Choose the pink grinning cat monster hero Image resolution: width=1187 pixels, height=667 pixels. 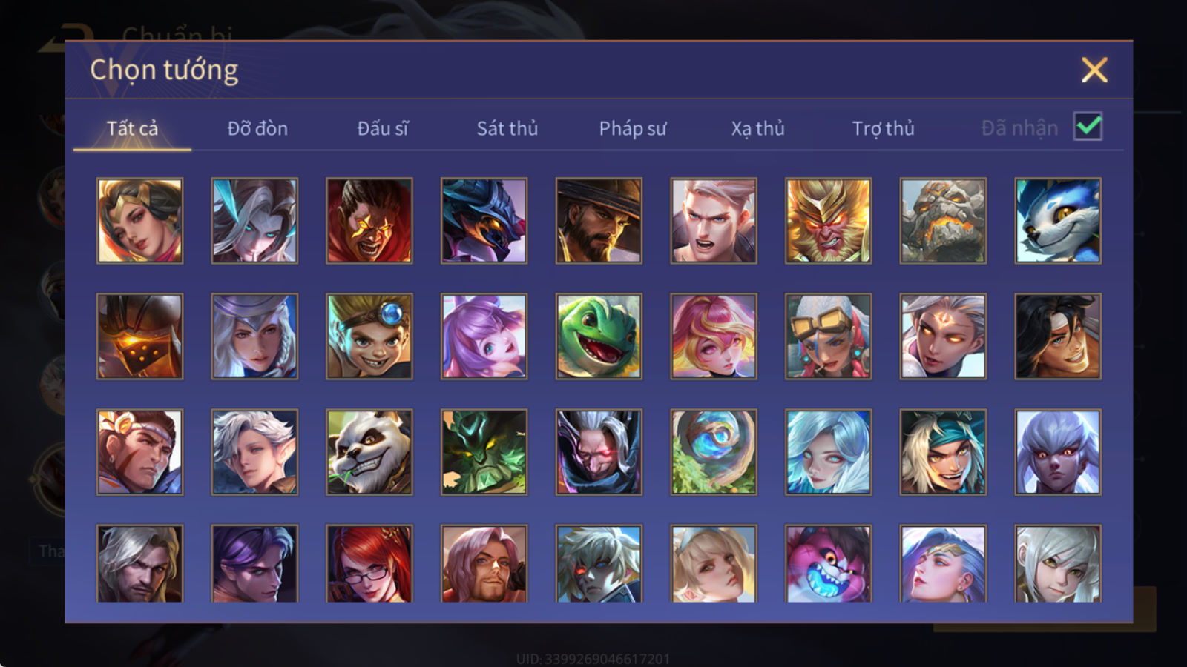pyautogui.click(x=828, y=563)
